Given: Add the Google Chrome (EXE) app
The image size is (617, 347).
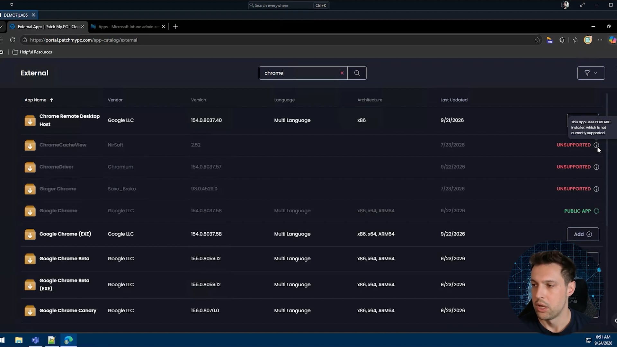Looking at the screenshot, I should pyautogui.click(x=583, y=234).
